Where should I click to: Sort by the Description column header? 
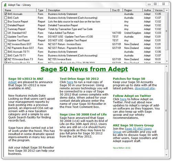click(x=79, y=10)
